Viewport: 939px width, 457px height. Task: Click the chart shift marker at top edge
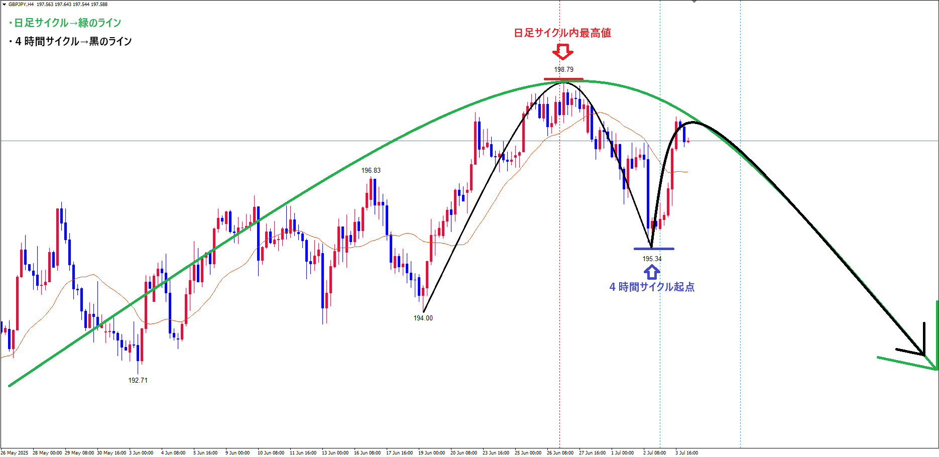point(694,2)
